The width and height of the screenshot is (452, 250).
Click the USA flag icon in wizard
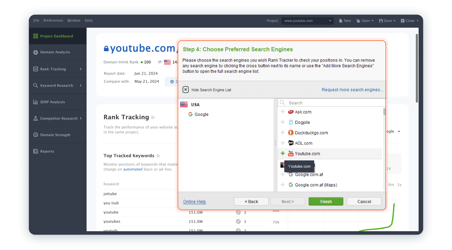tap(184, 104)
